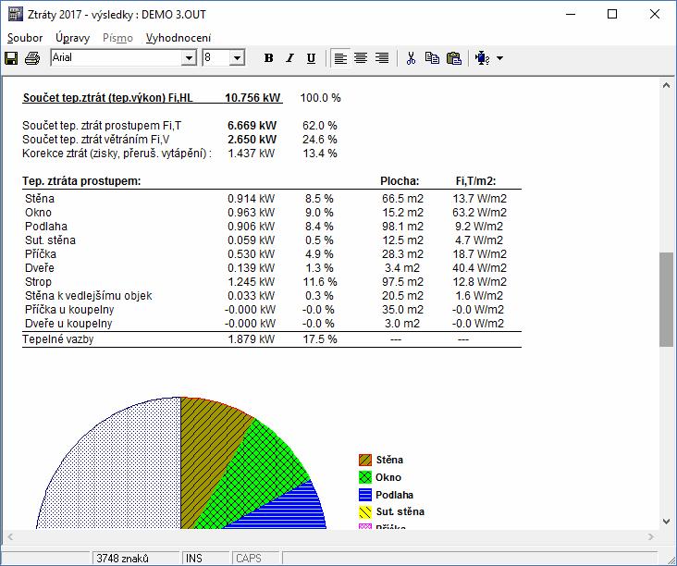Paste from clipboard icon
This screenshot has width=677, height=566.
pyautogui.click(x=454, y=58)
